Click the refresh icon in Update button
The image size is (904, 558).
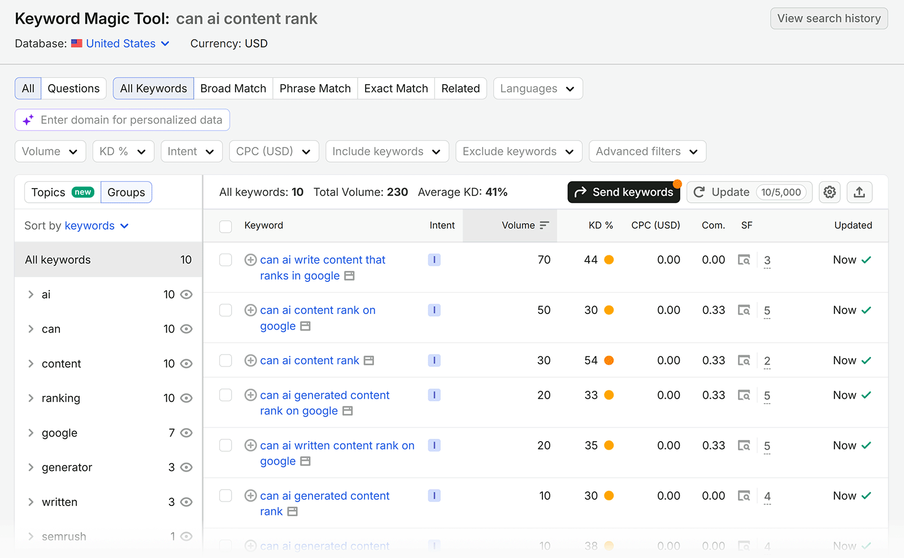(x=699, y=192)
